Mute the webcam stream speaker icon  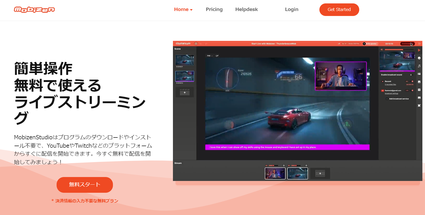point(266,166)
